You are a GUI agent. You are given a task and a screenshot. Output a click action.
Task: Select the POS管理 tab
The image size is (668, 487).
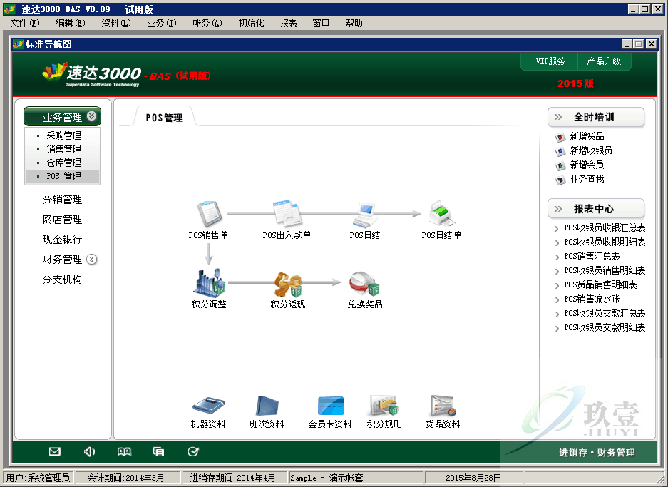pos(164,117)
